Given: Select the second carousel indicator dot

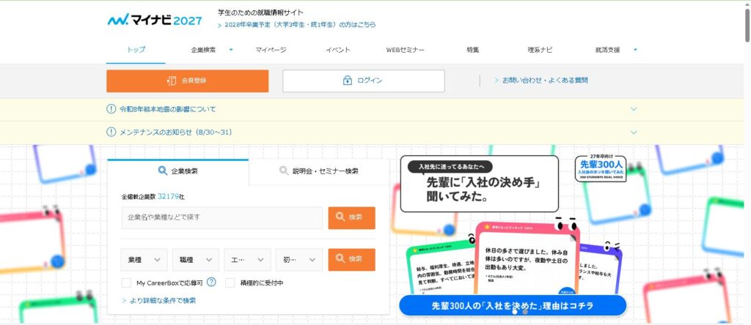Looking at the screenshot, I should click(525, 312).
